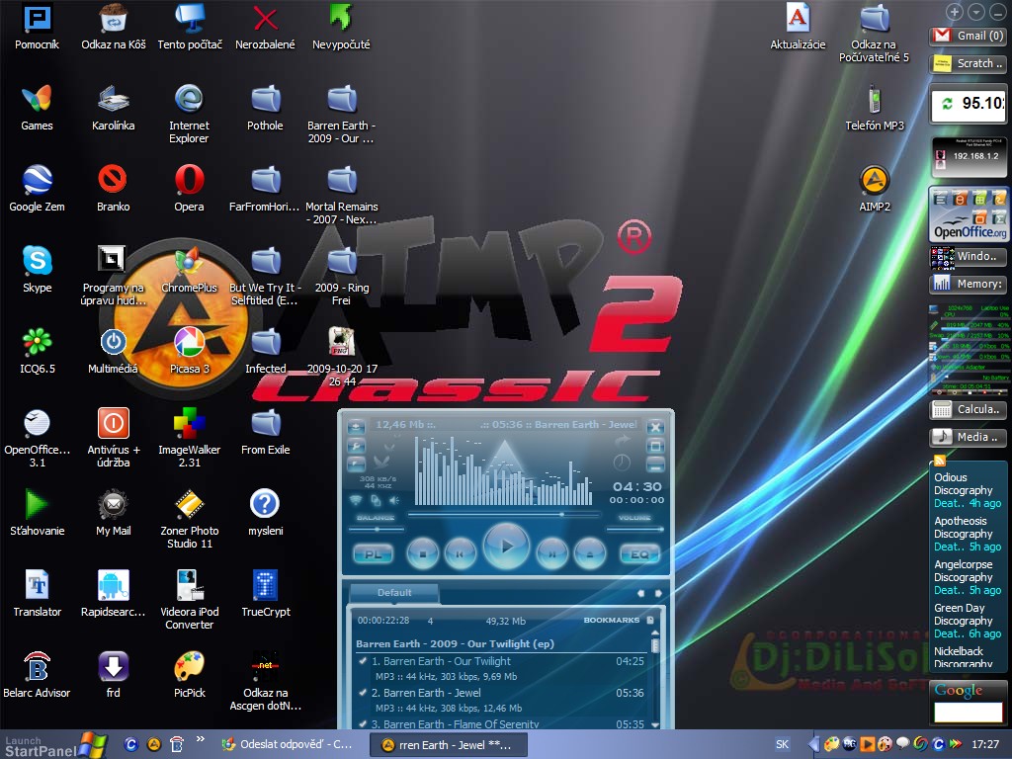Open the Gmail gadget in sidebar
The width and height of the screenshot is (1012, 759).
click(x=968, y=36)
